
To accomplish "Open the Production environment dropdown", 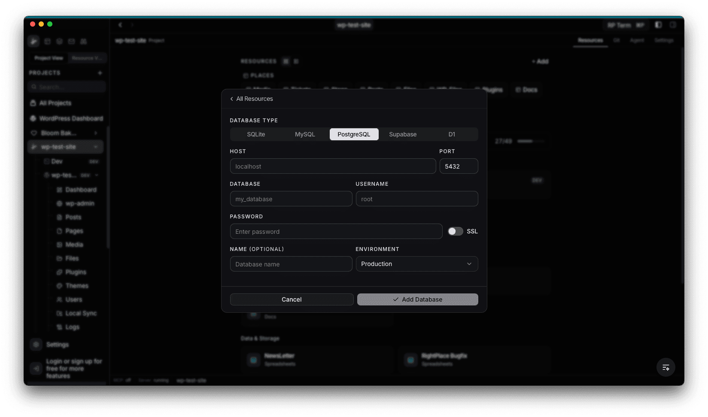I will point(416,264).
